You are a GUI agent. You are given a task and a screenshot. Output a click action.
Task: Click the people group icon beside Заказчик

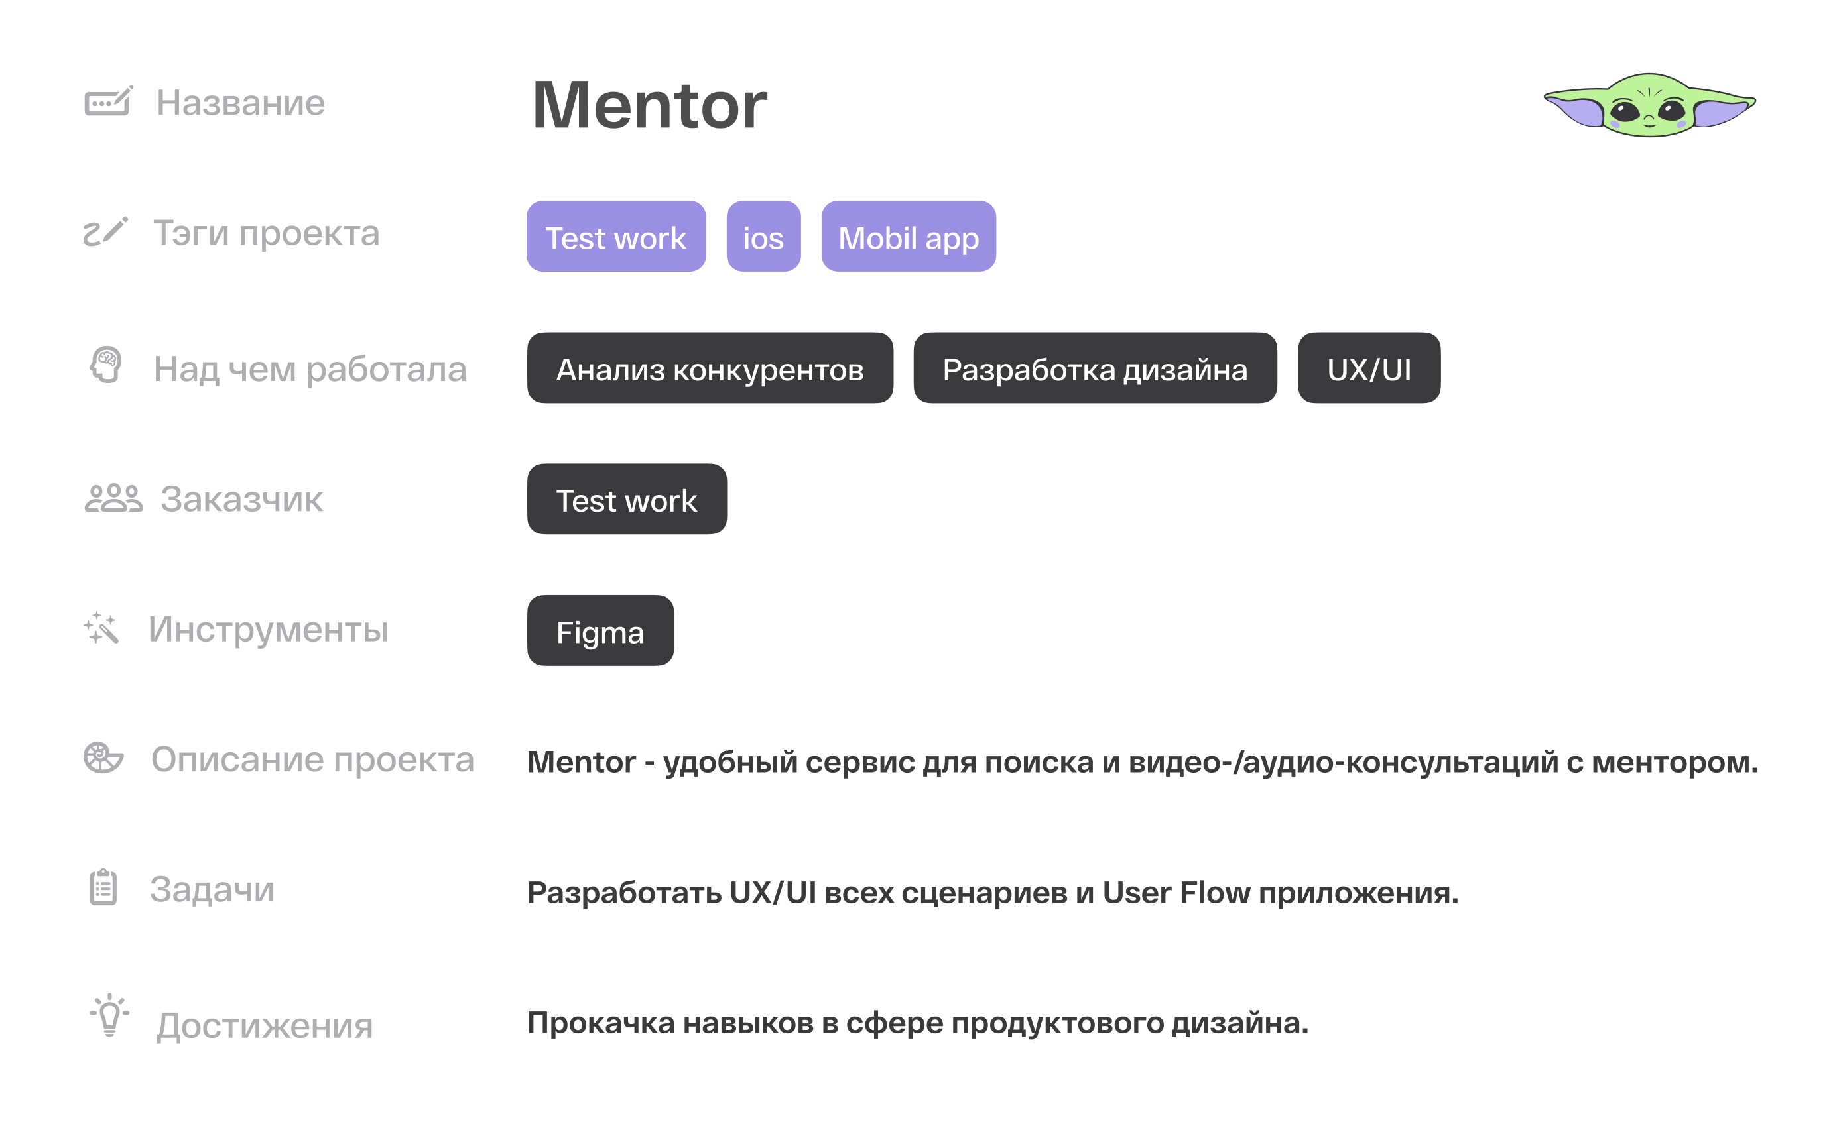pos(113,498)
